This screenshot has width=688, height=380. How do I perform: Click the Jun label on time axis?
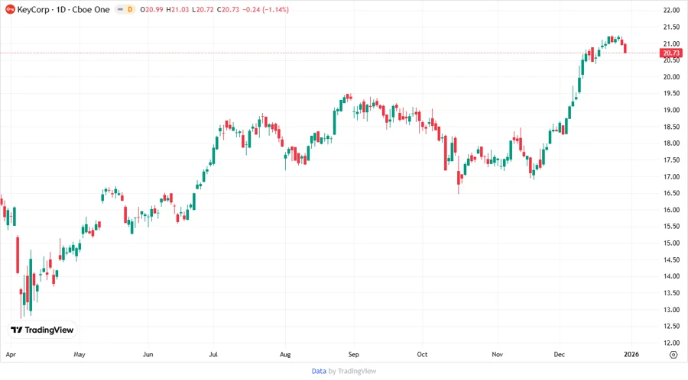[x=148, y=354]
